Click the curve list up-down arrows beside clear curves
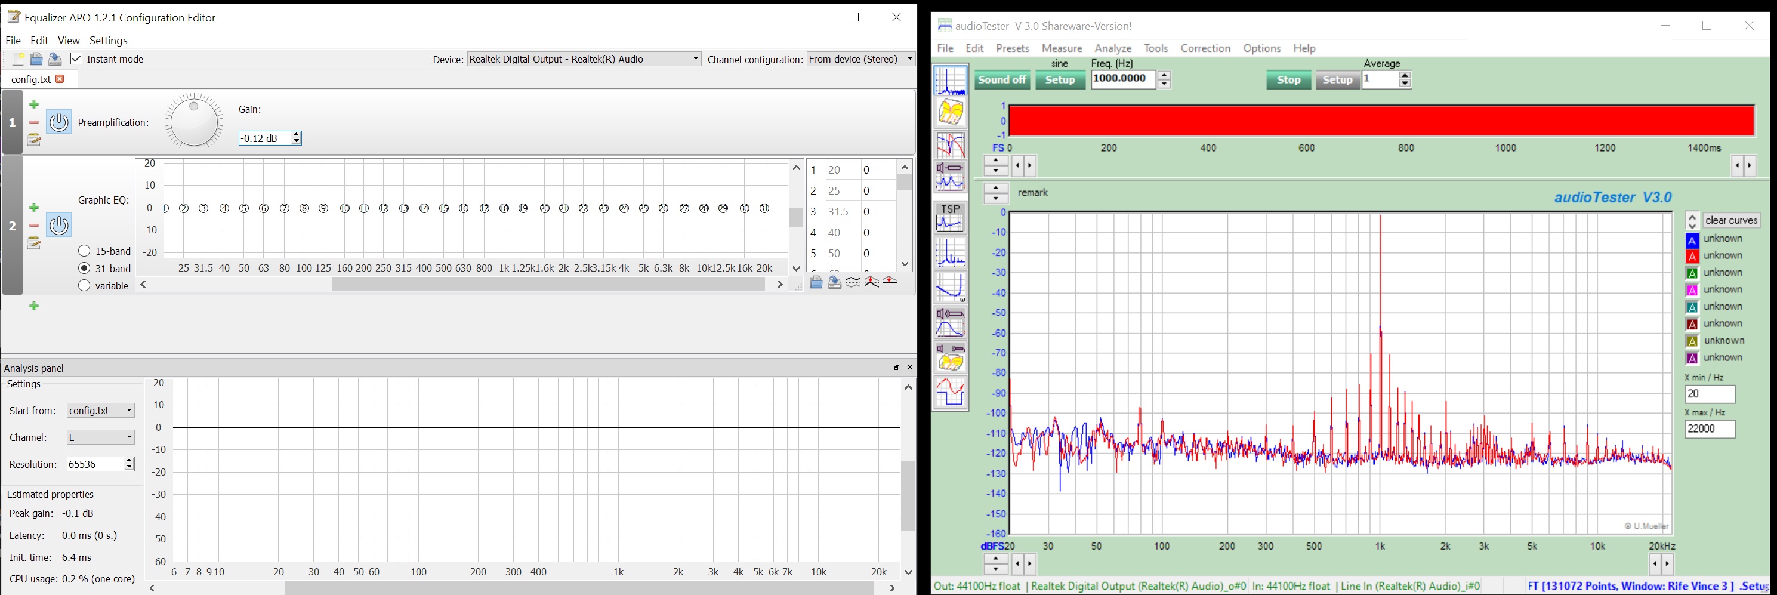1777x595 pixels. 1692,221
